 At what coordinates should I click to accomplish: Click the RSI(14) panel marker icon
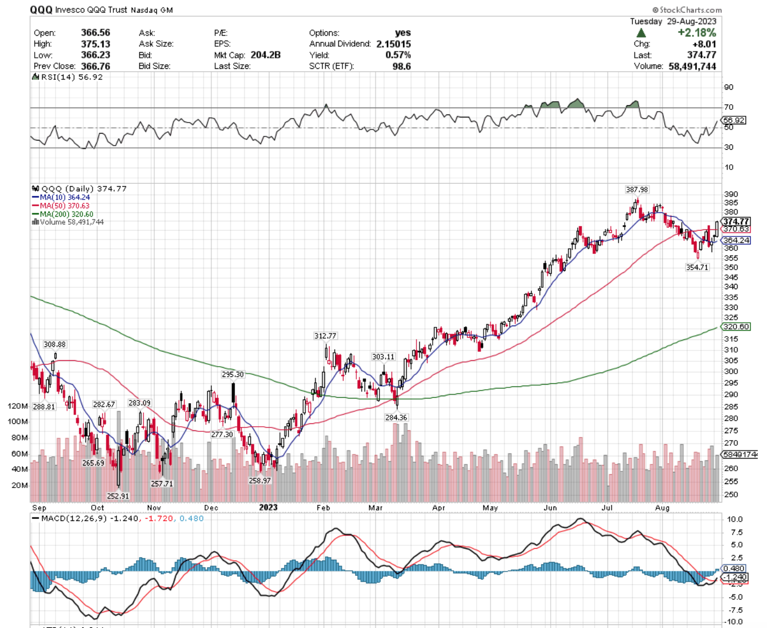35,77
